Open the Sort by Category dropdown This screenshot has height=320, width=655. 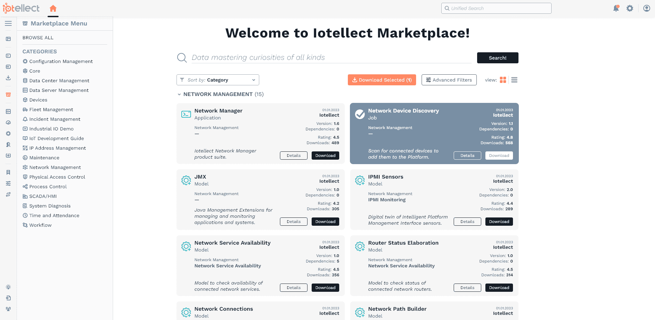[218, 80]
